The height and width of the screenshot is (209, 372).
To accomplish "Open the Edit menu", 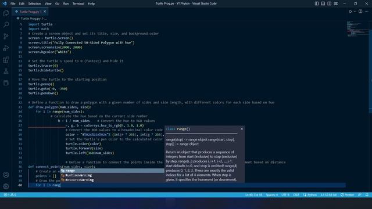I will pyautogui.click(x=22, y=3).
